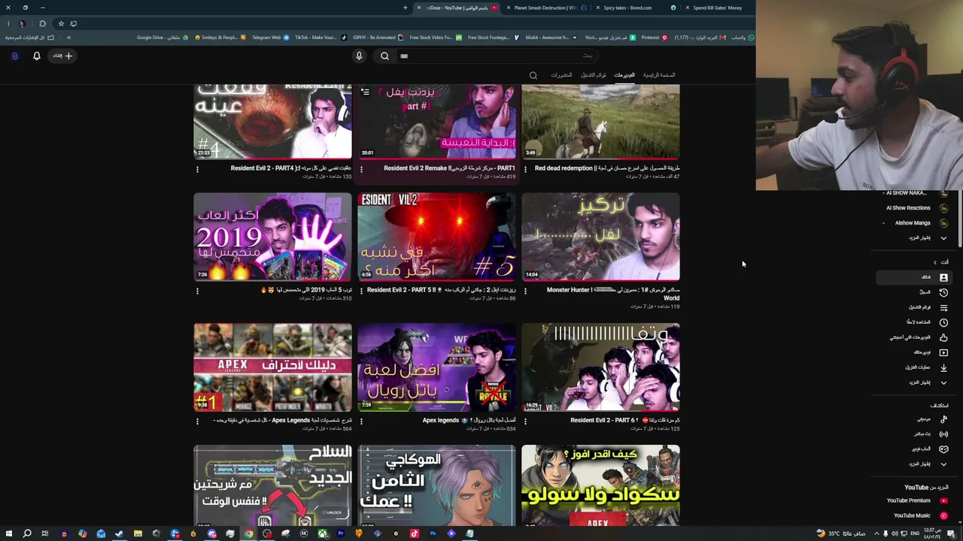Switch to Planet Smash Destruction browser tab
This screenshot has height=541, width=963.
coord(544,8)
